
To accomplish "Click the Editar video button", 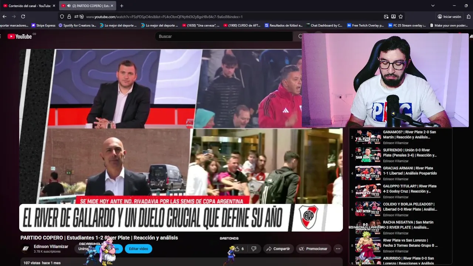I will (x=139, y=249).
